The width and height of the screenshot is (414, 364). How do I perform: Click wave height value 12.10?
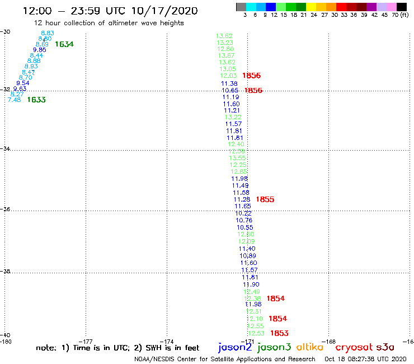click(x=255, y=319)
